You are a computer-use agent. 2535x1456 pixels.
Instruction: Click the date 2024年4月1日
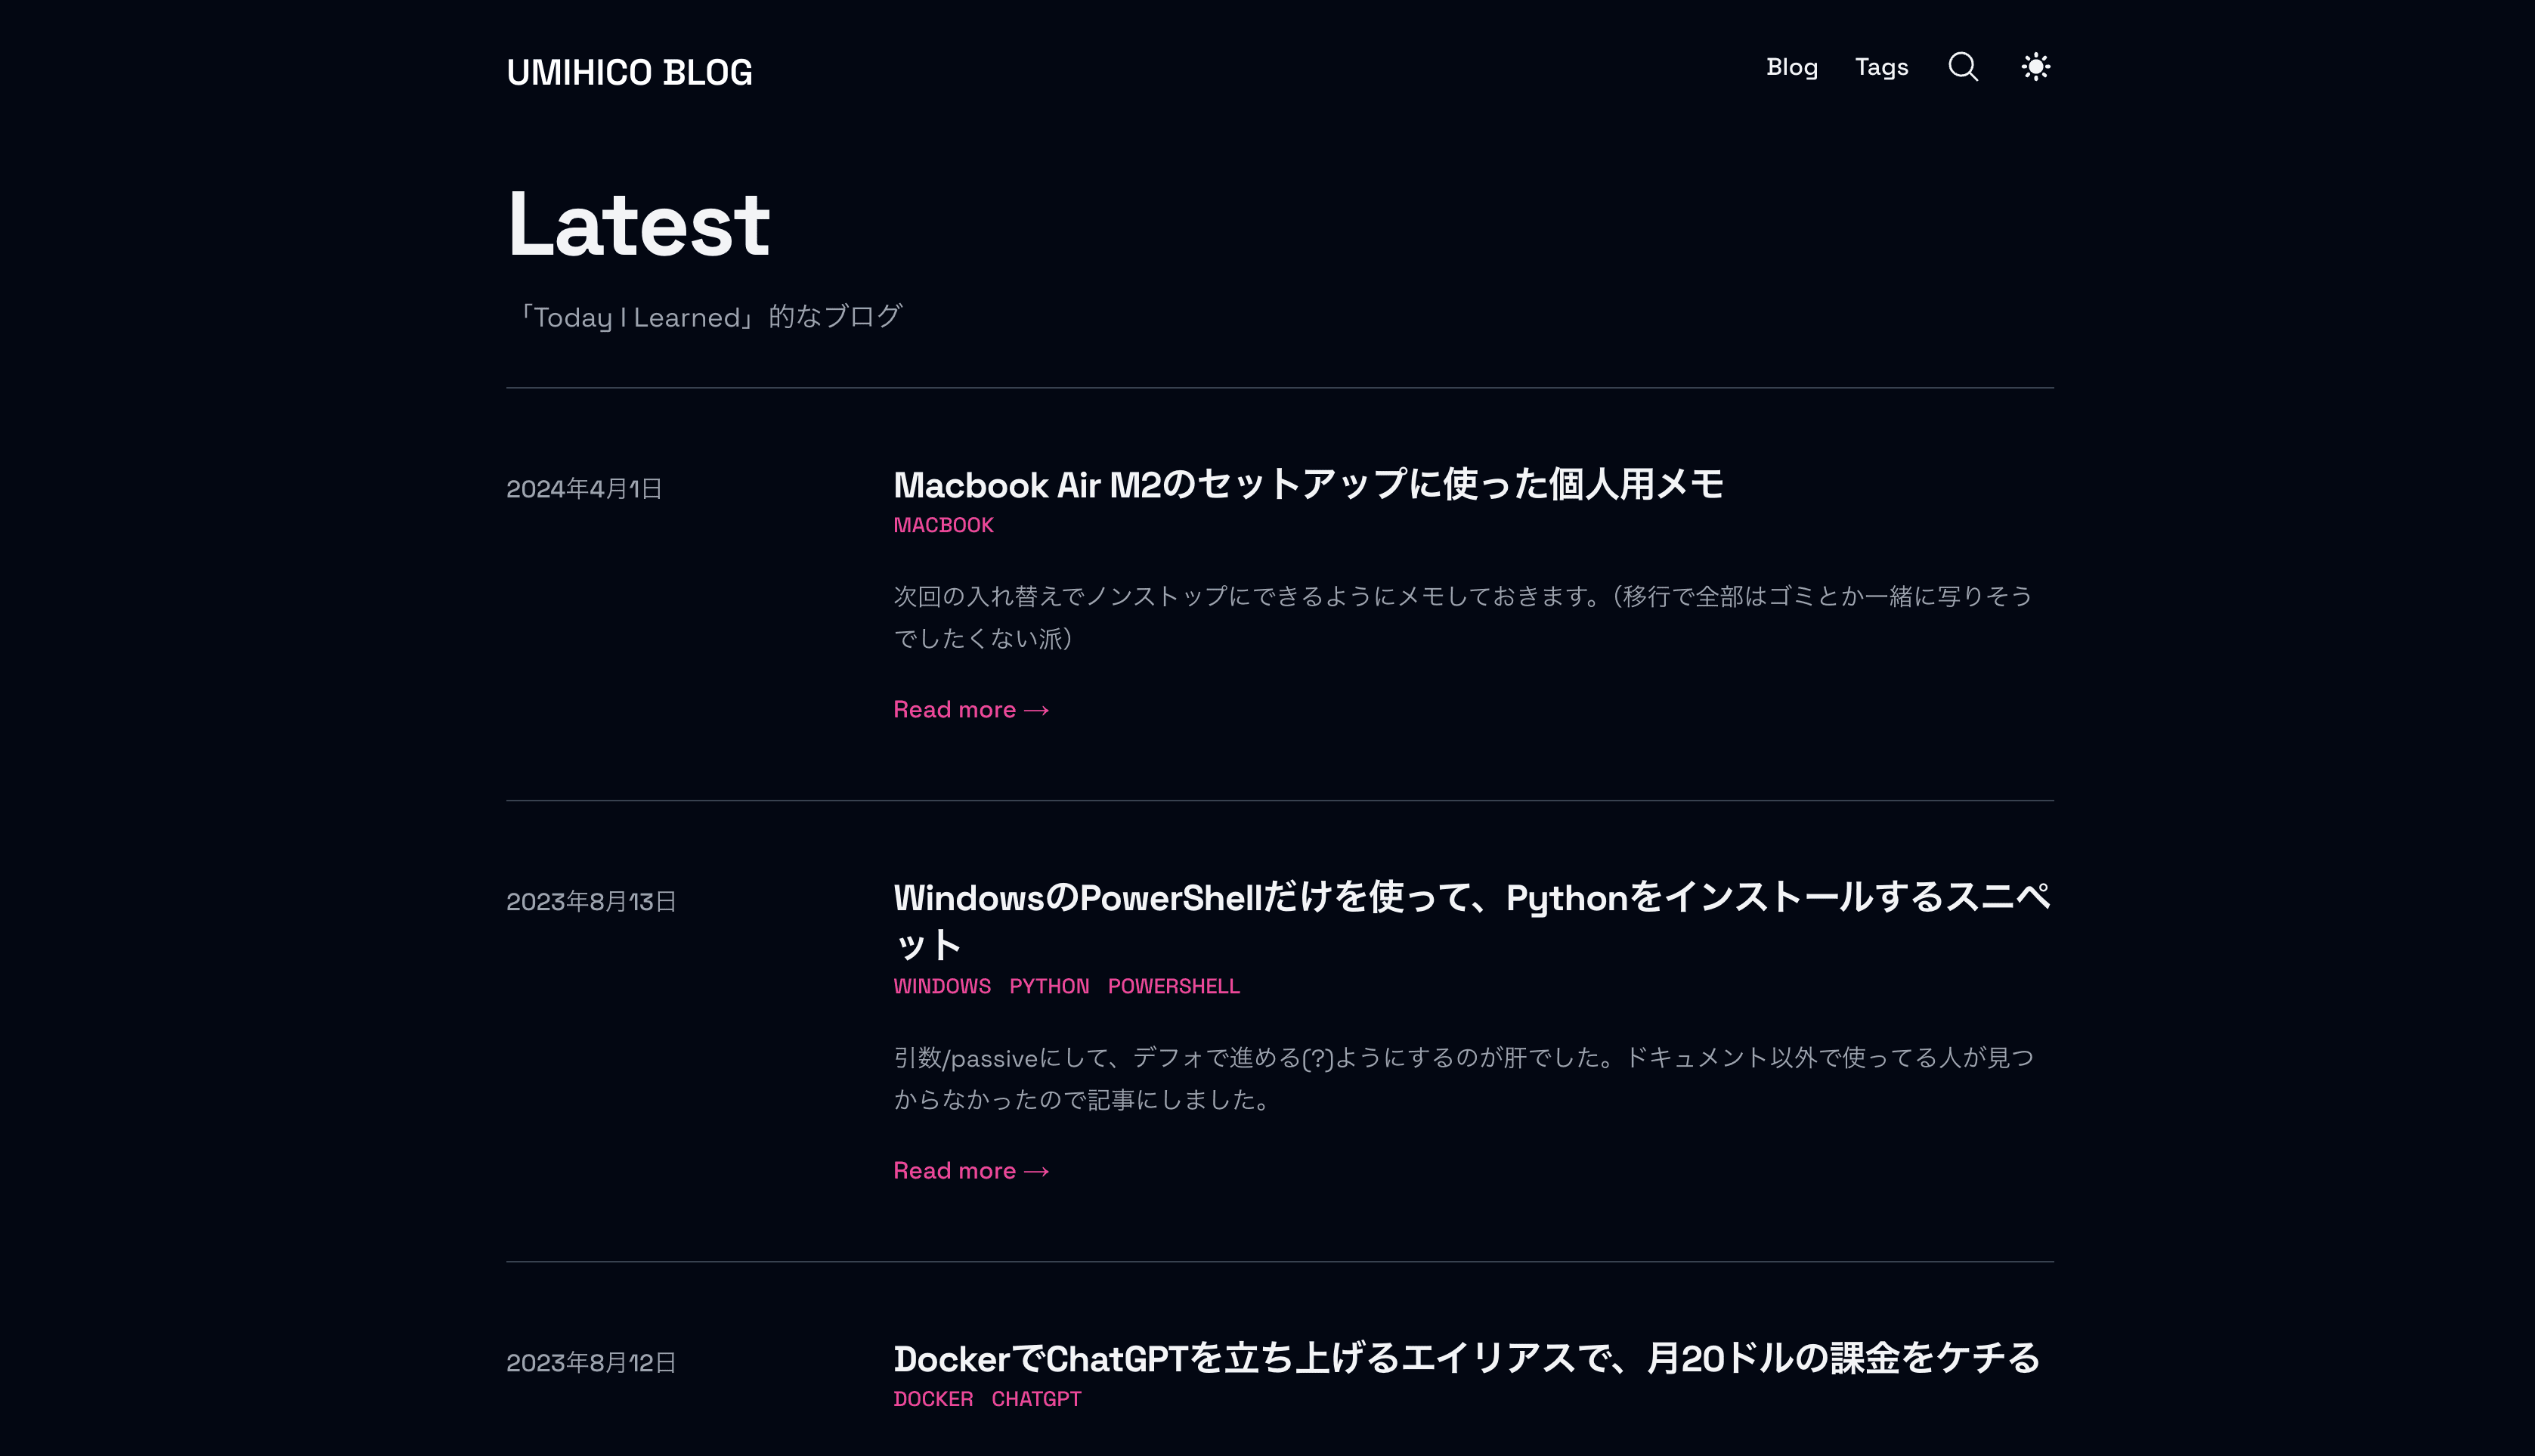[x=583, y=489]
